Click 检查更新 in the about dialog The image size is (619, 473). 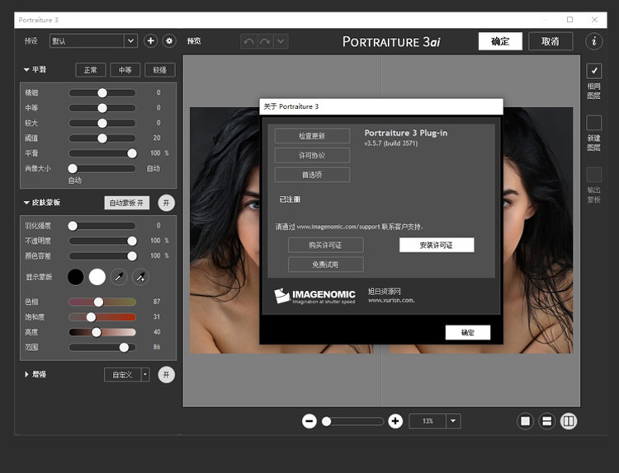click(312, 136)
